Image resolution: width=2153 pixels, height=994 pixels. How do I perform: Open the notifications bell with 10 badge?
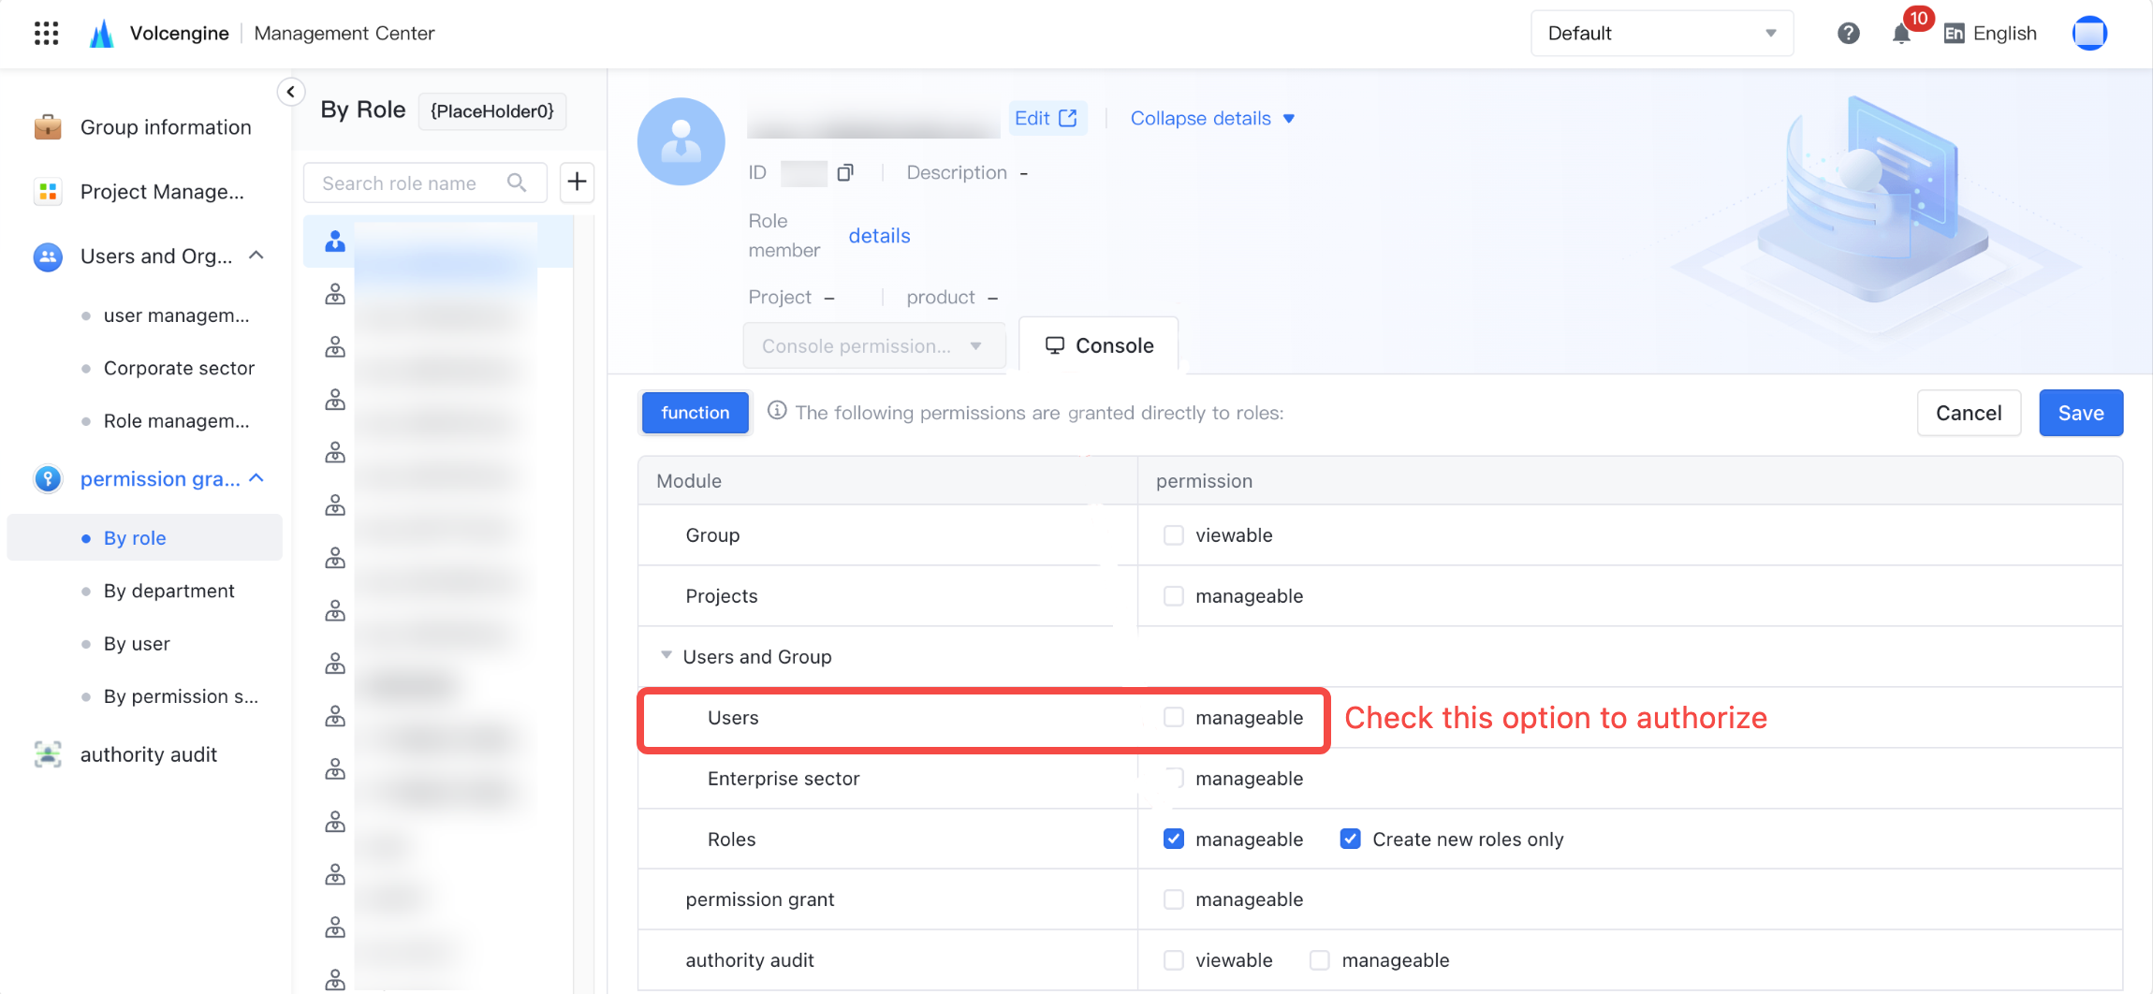1901,34
